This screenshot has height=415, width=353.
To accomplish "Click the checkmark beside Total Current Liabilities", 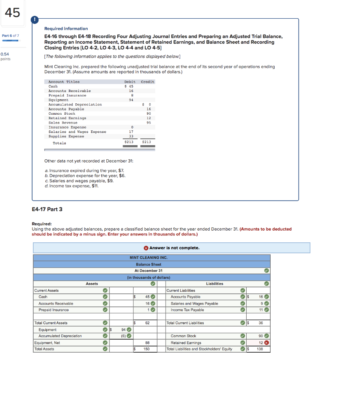I will click(242, 323).
